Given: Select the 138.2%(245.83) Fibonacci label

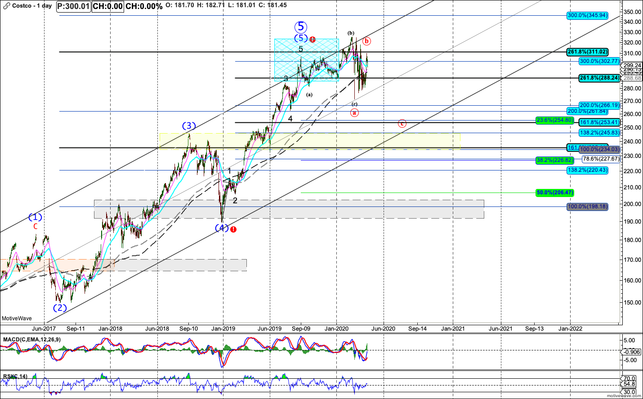Looking at the screenshot, I should 599,133.
